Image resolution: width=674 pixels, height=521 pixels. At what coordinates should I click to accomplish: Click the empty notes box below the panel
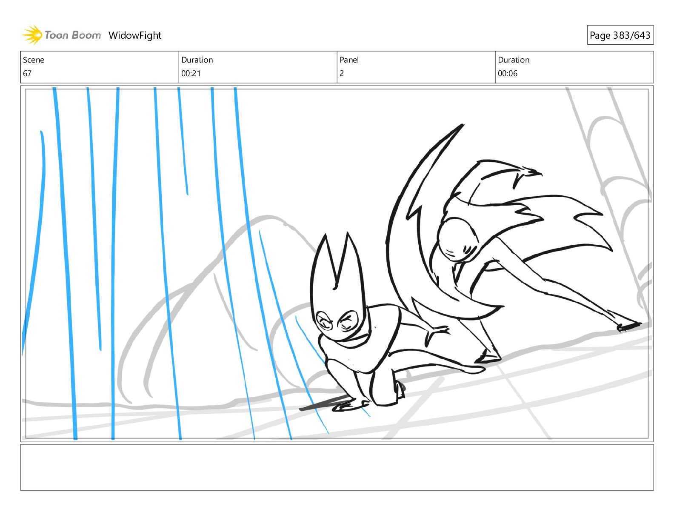(337, 467)
